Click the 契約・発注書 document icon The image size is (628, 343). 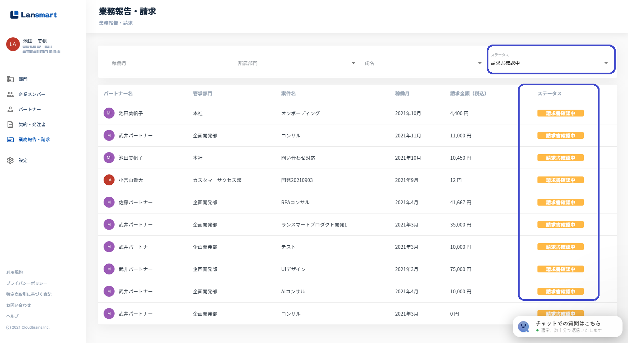(10, 124)
